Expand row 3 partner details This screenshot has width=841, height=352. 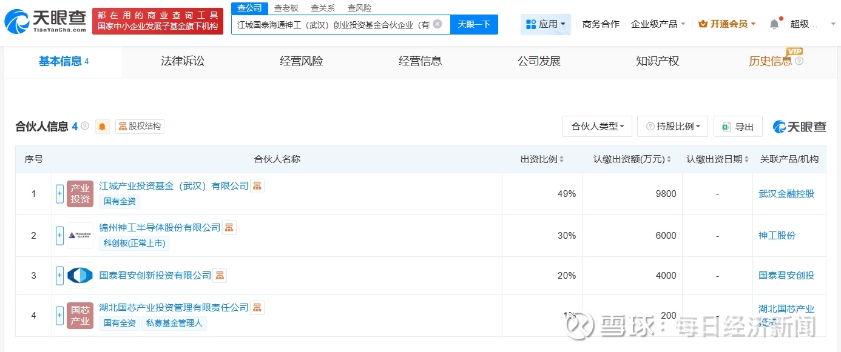[x=59, y=276]
